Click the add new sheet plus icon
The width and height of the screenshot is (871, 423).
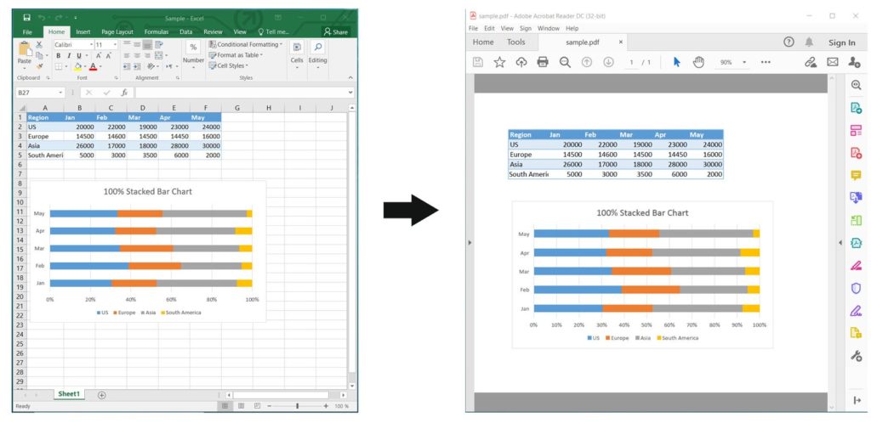tap(102, 394)
